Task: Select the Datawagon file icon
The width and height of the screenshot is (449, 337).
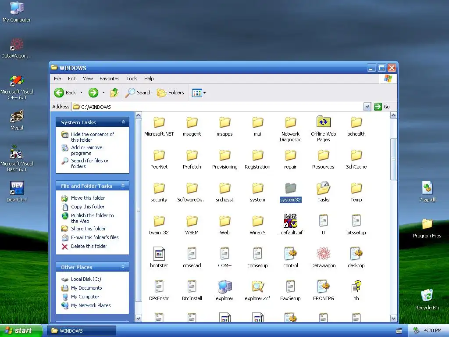Action: coord(323,254)
